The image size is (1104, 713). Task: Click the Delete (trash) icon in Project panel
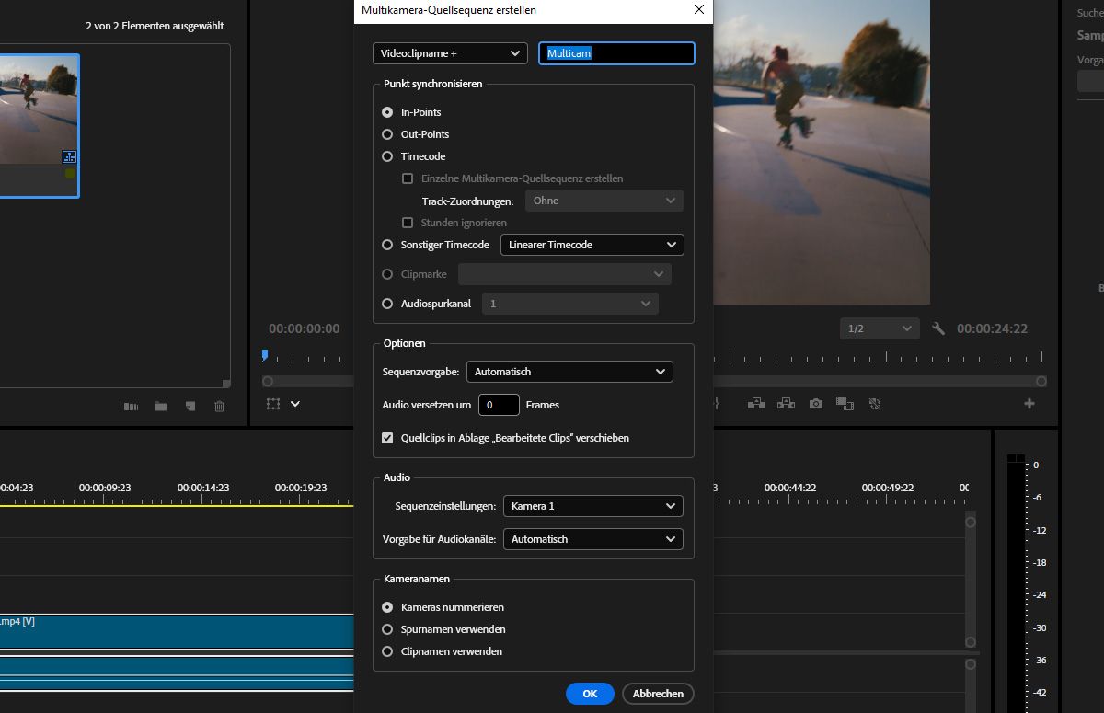pyautogui.click(x=219, y=405)
